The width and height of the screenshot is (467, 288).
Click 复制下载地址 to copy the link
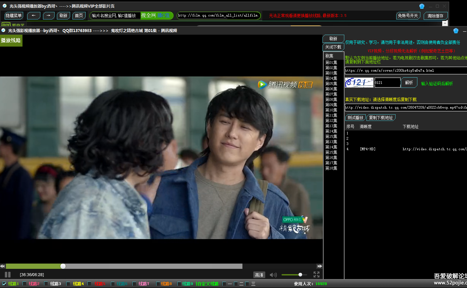pyautogui.click(x=381, y=118)
